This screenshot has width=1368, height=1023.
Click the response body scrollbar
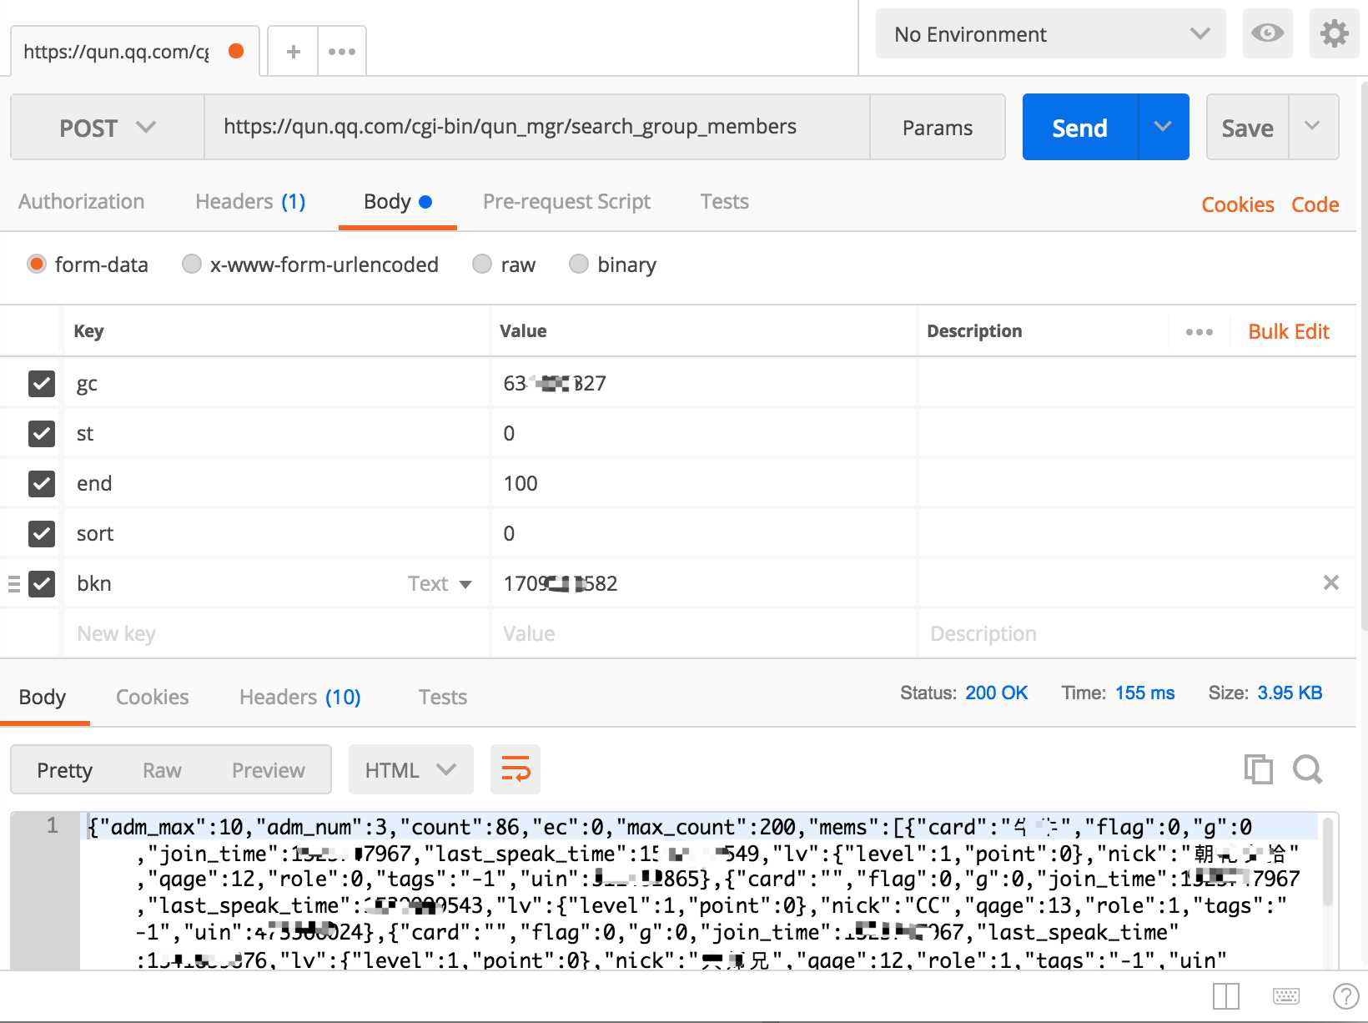click(x=1328, y=864)
